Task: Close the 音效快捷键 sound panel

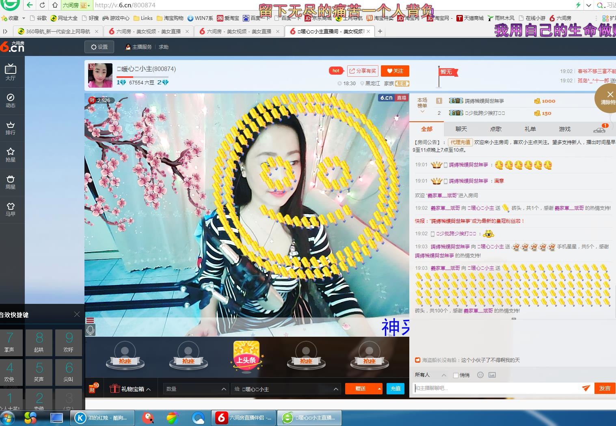Action: click(77, 314)
